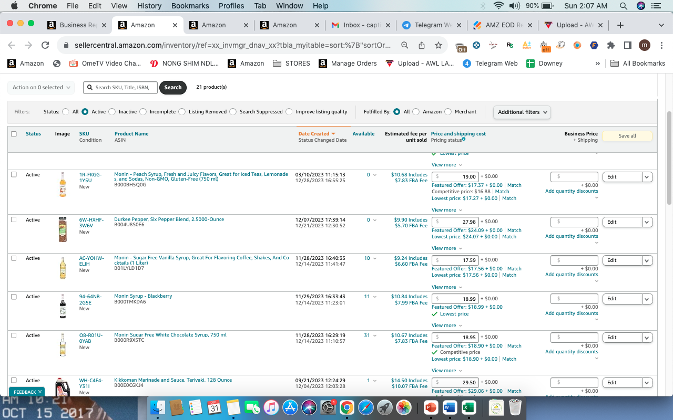This screenshot has height=420, width=673.
Task: Click Edit for the Durkee Pepper row
Action: tap(623, 222)
